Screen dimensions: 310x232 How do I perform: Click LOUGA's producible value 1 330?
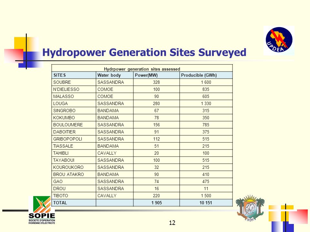206,103
